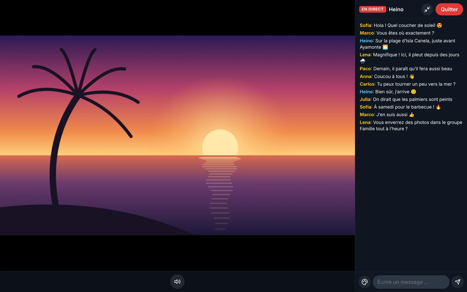Click Sofía's barbecue message
Viewport: 467px width, 292px height.
(400, 107)
